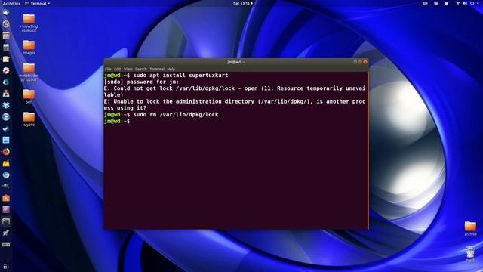Open the orange Ubuntu Software dock icon
The width and height of the screenshot is (483, 272).
point(6,198)
